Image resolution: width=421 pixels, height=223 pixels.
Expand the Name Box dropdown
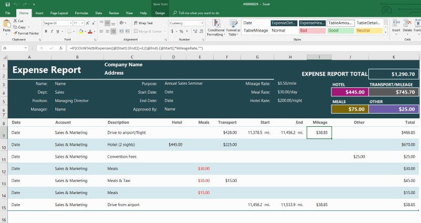(26, 48)
